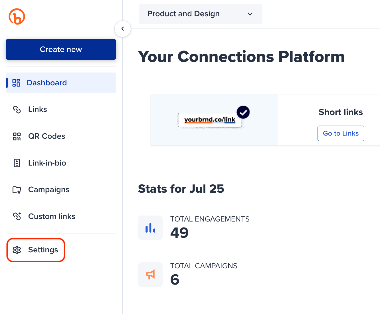
Task: Open the Link-in-bio menu item
Action: point(61,163)
